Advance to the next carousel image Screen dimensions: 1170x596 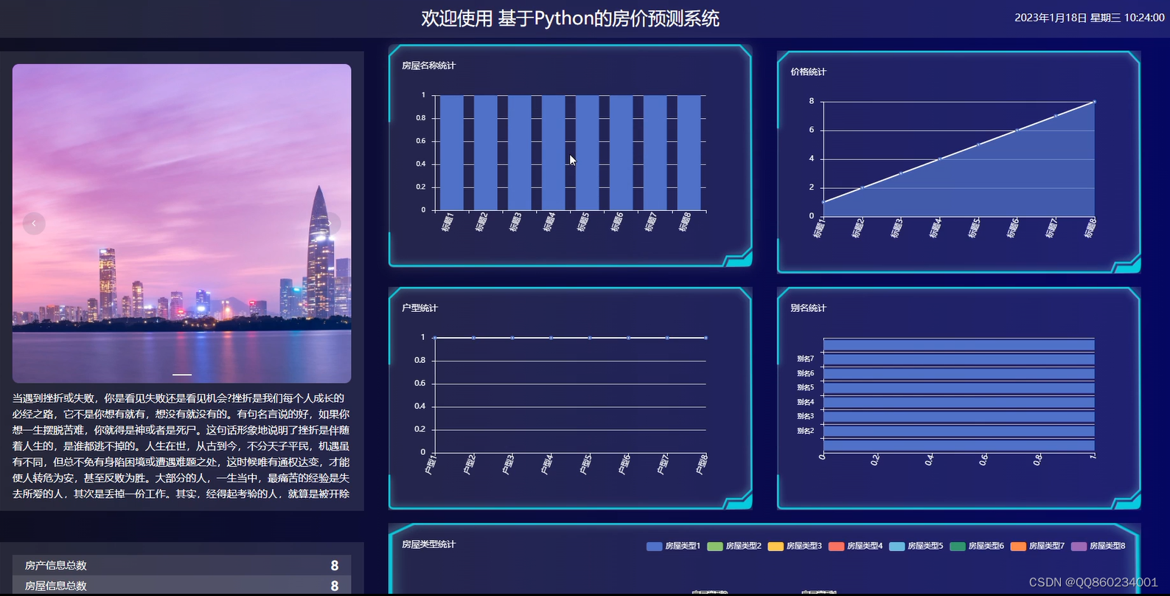coord(330,223)
